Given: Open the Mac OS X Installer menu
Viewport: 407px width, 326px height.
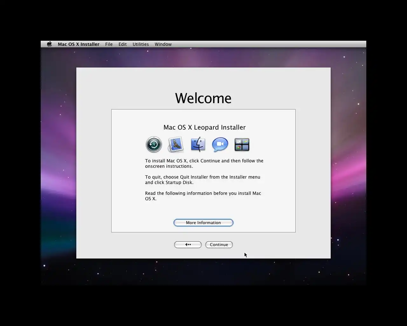Looking at the screenshot, I should [79, 44].
